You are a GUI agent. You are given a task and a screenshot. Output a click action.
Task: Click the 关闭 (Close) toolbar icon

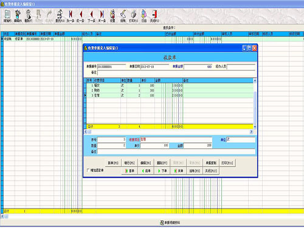[154, 16]
